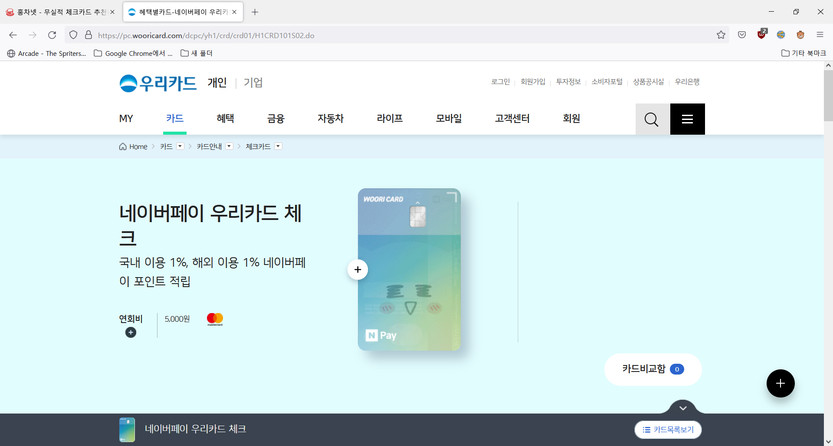Image resolution: width=833 pixels, height=446 pixels.
Task: Open the Pocket save icon in toolbar
Action: click(742, 35)
